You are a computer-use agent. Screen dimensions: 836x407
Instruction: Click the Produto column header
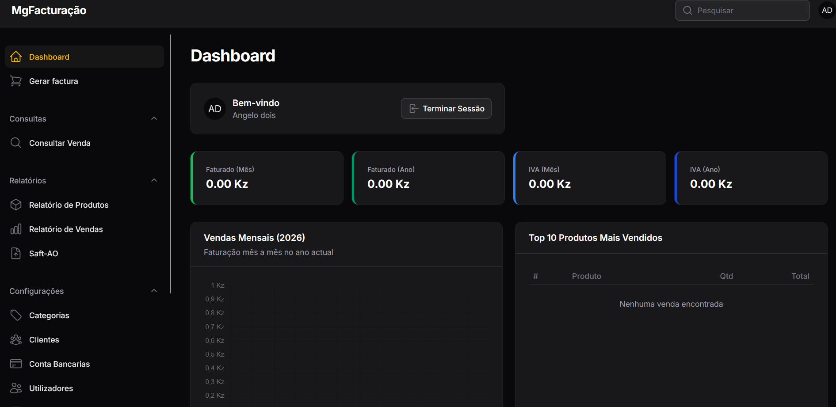pyautogui.click(x=586, y=276)
